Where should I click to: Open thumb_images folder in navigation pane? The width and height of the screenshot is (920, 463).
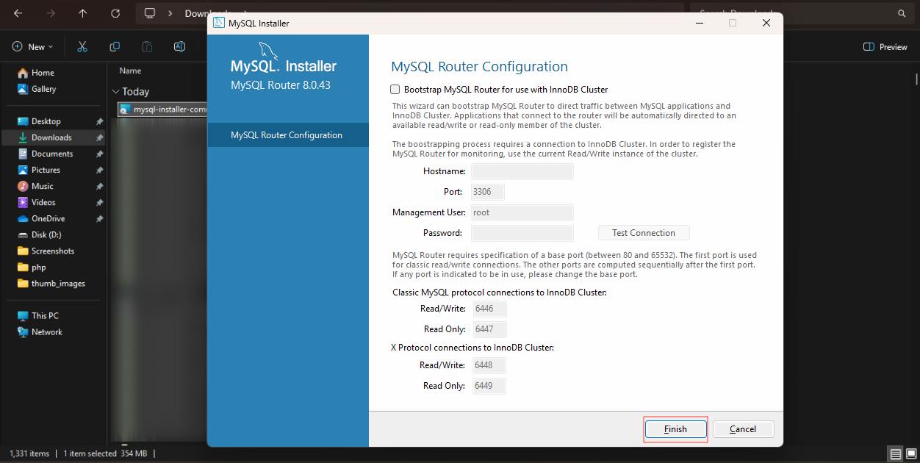[58, 283]
